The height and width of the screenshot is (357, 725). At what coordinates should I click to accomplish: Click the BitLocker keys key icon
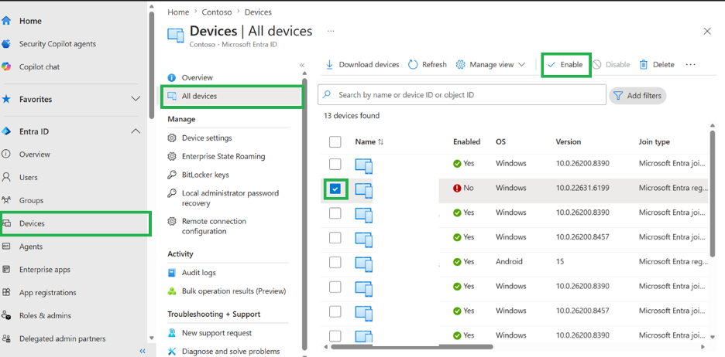pos(172,175)
